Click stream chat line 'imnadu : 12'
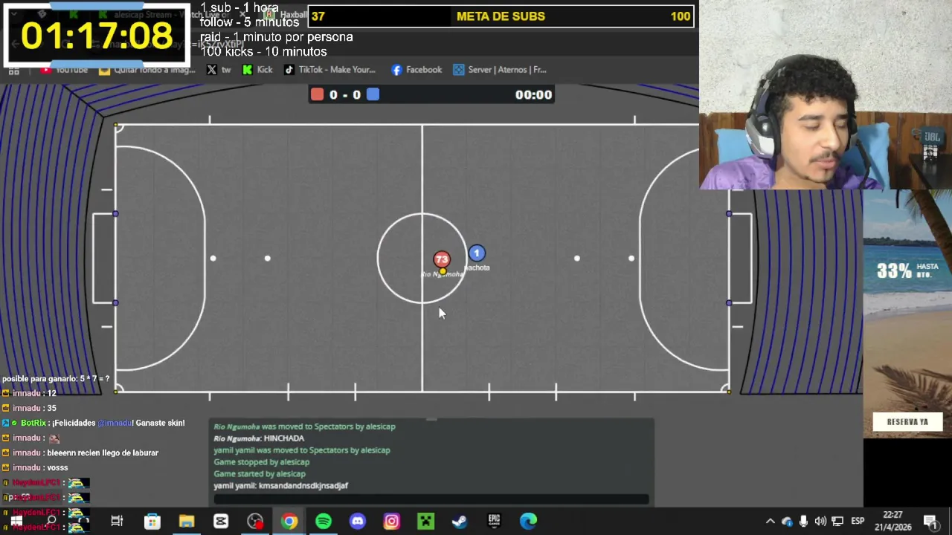Screen dimensions: 952x535 tap(30, 393)
